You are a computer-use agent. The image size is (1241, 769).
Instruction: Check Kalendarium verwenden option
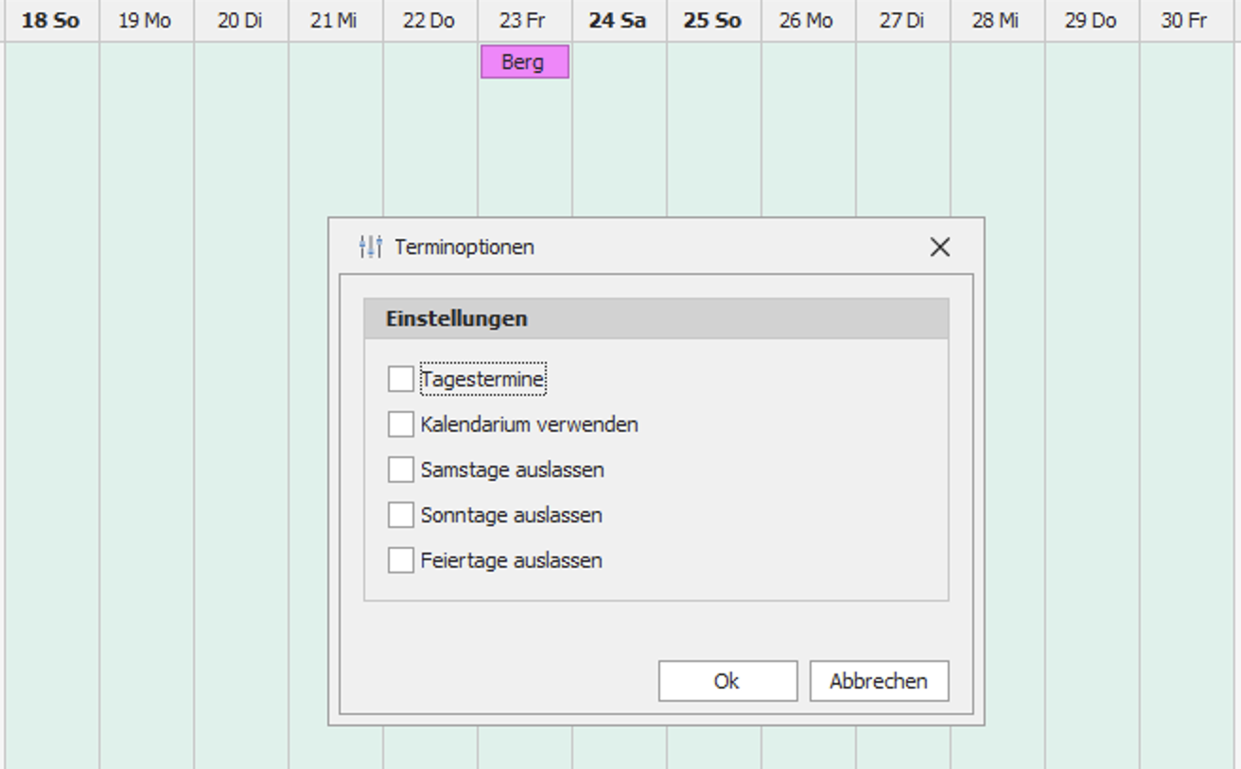399,423
